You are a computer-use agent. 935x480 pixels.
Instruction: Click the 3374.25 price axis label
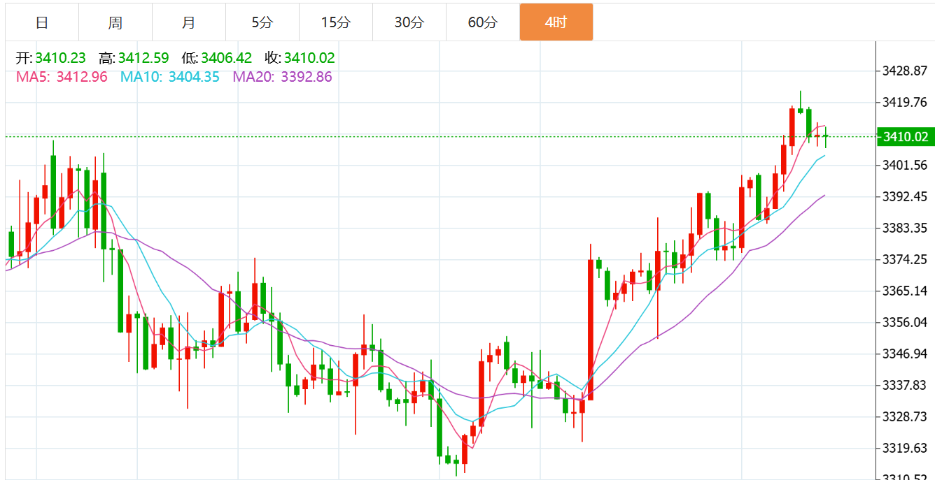(905, 259)
